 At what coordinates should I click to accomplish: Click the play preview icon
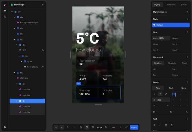click(x=121, y=127)
